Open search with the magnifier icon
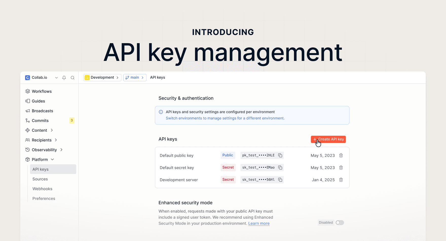 pos(72,78)
